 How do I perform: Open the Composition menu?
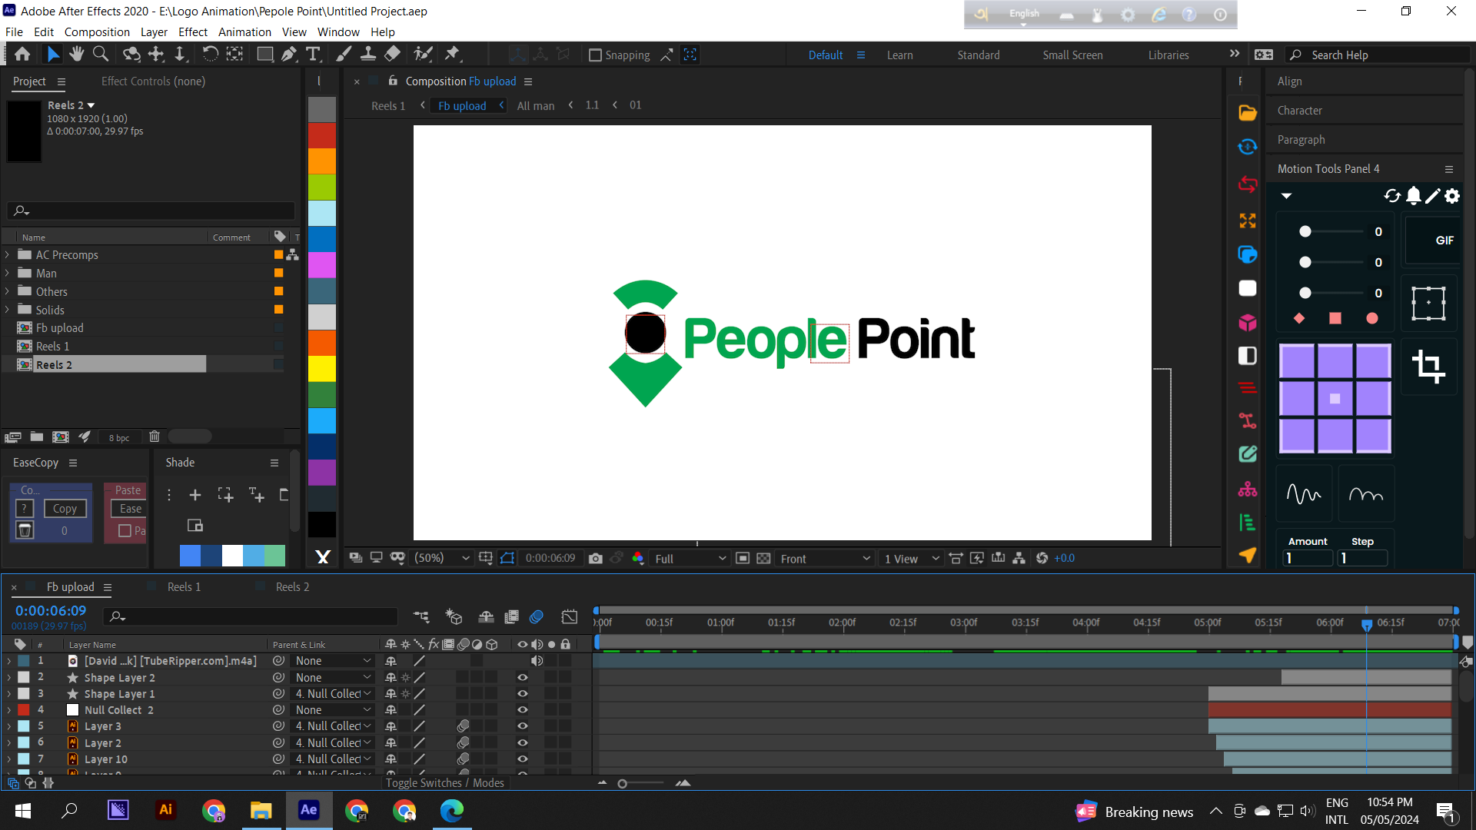[97, 32]
